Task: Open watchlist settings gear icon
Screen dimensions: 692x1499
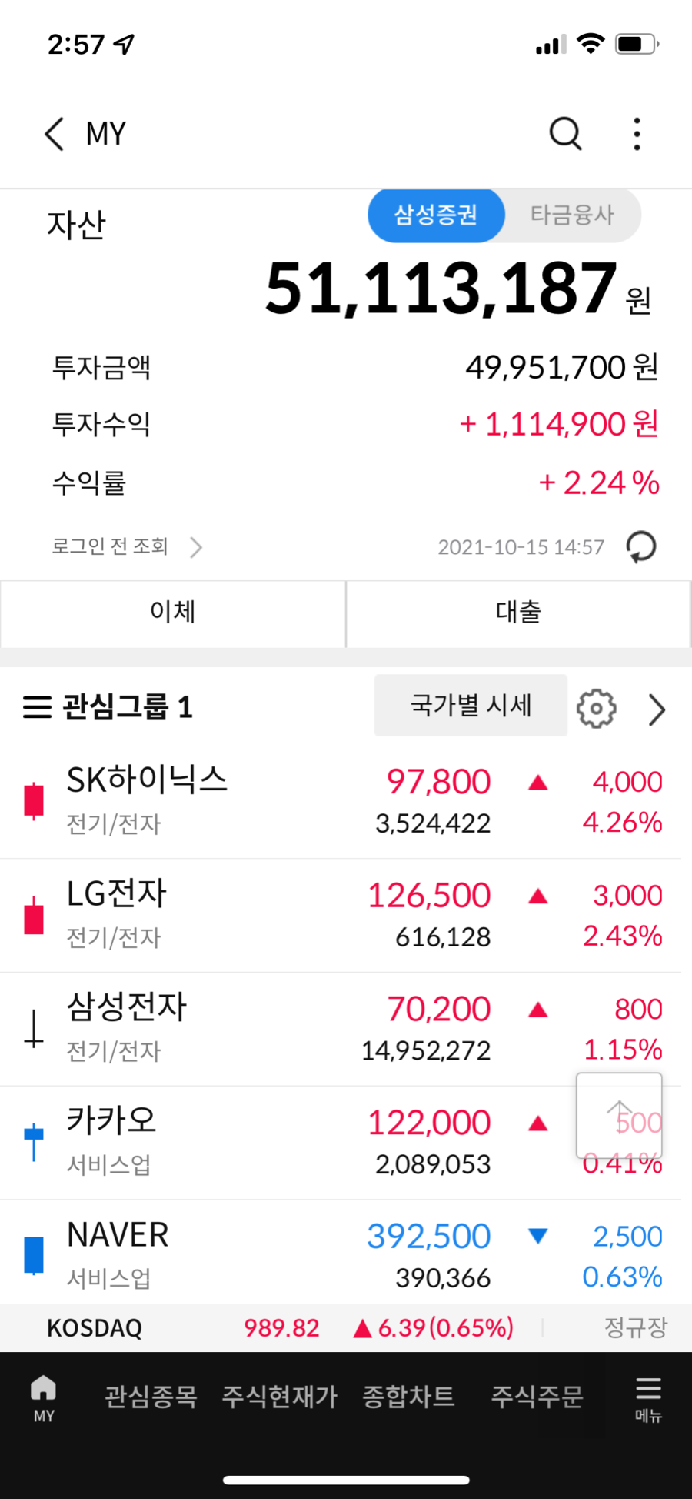Action: [597, 708]
